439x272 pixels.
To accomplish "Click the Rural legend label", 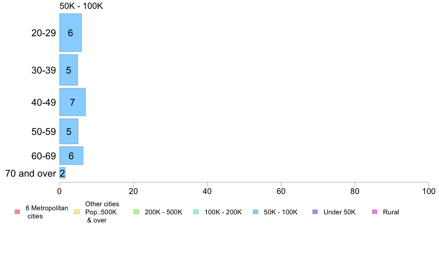I will pyautogui.click(x=391, y=212).
